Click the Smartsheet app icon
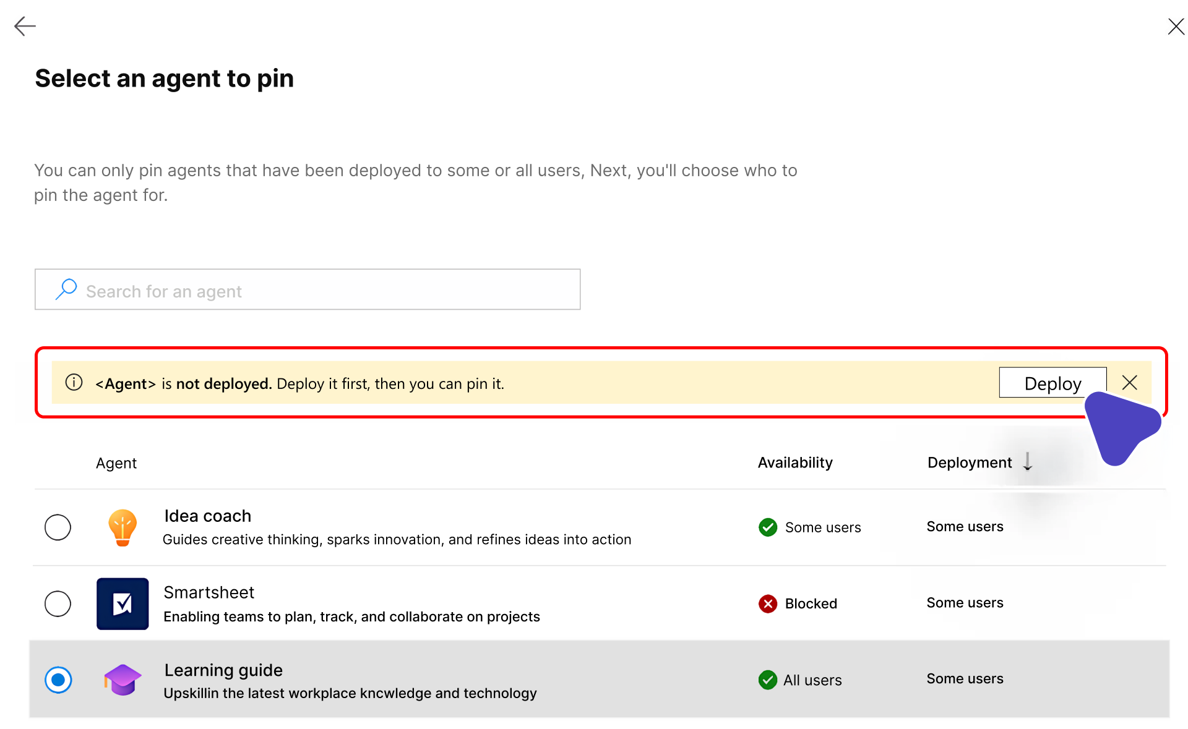The image size is (1188, 729). pyautogui.click(x=123, y=603)
